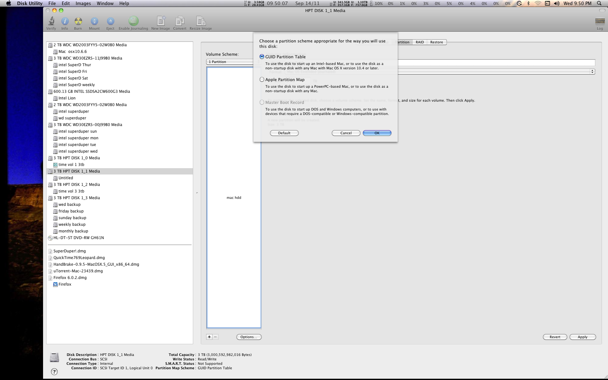The image size is (608, 380).
Task: Open the help question mark button
Action: click(54, 371)
